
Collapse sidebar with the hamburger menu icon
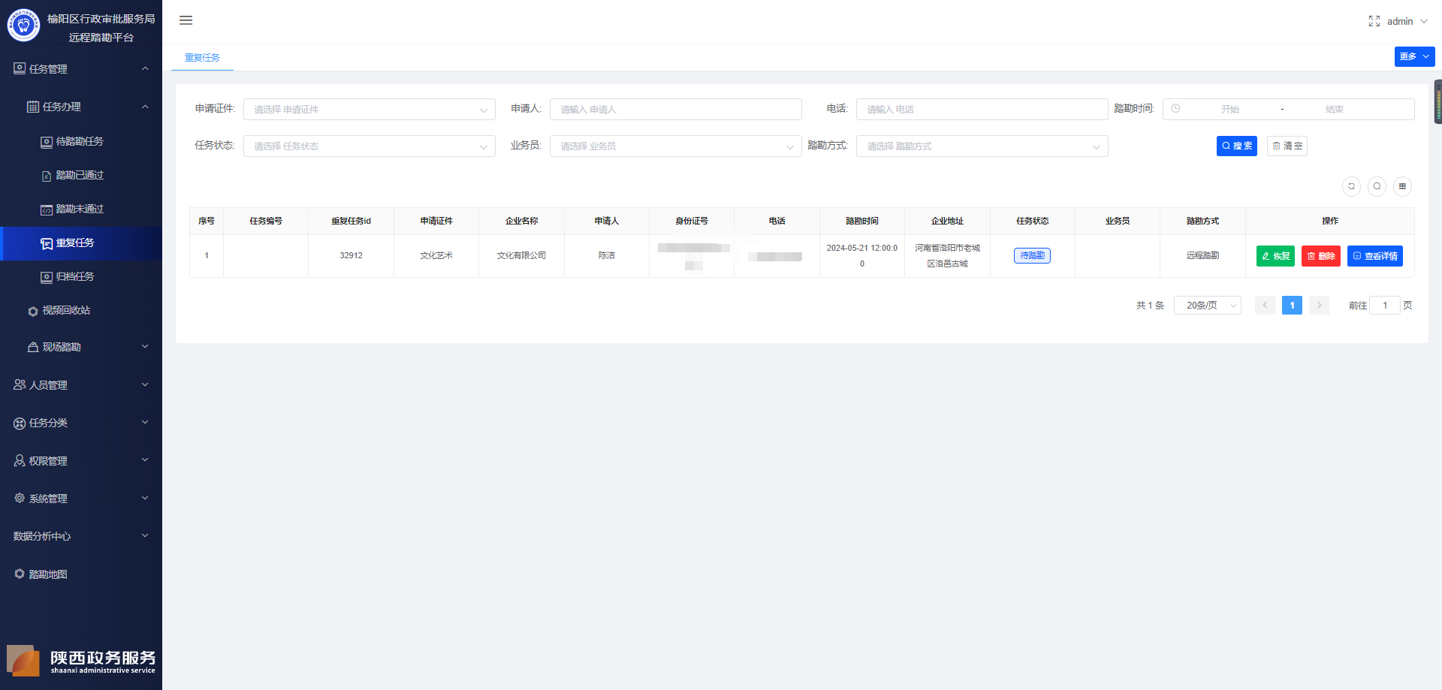pyautogui.click(x=186, y=20)
